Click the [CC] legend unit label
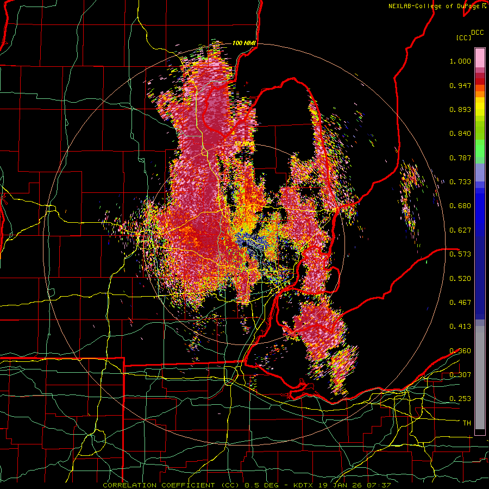489x489 pixels. 464,37
